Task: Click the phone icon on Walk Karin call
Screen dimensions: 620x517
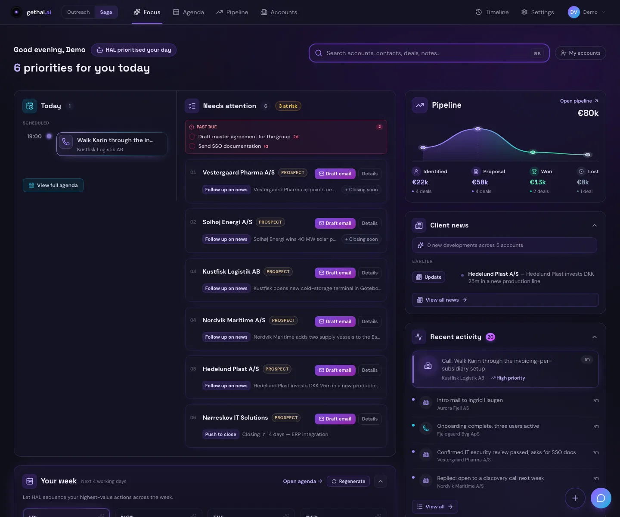Action: coord(66,142)
